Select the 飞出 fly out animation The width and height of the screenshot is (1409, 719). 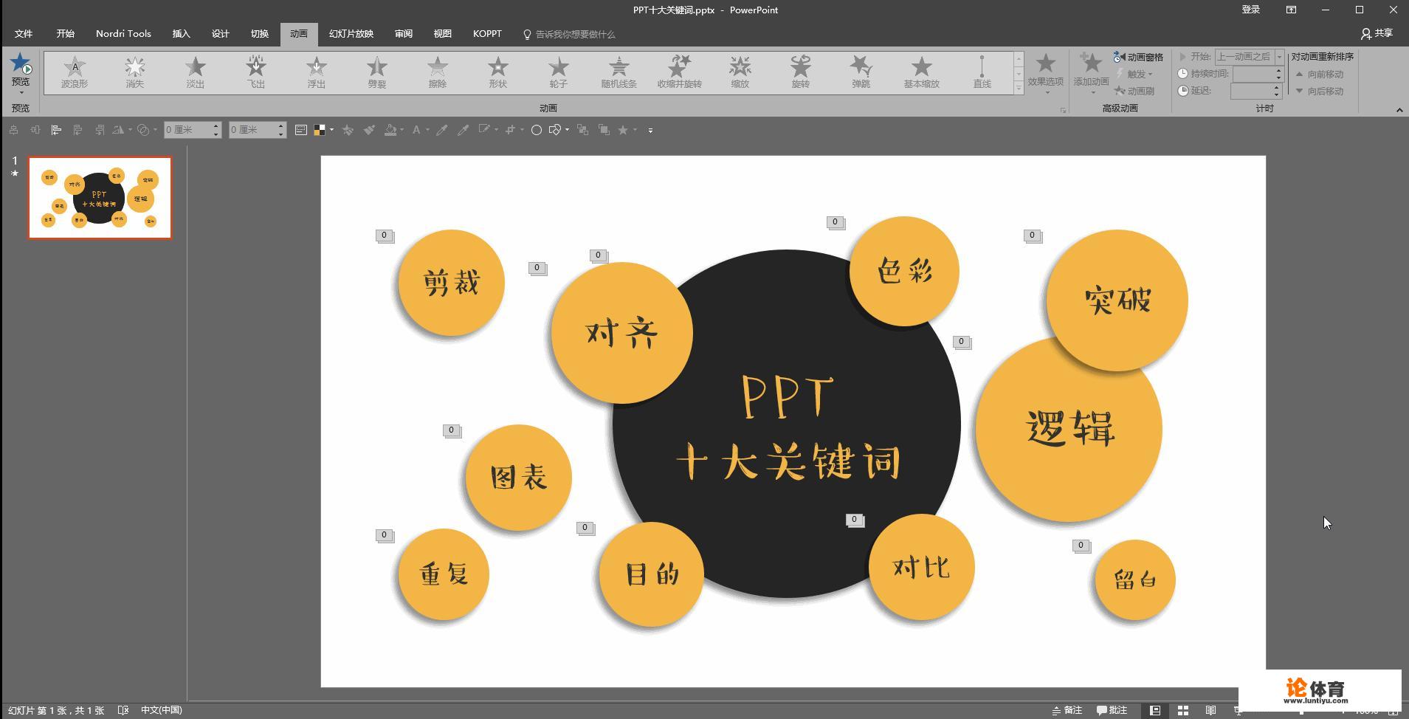point(256,72)
